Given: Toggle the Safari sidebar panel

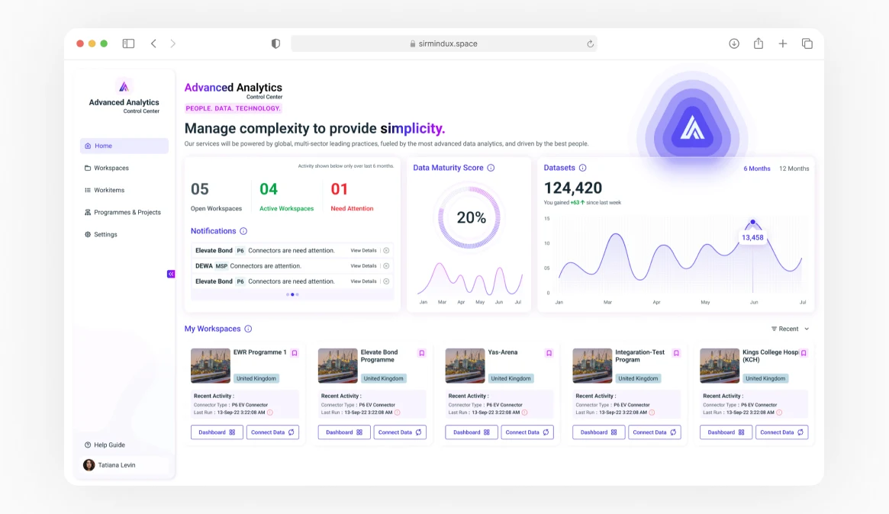Looking at the screenshot, I should point(128,43).
